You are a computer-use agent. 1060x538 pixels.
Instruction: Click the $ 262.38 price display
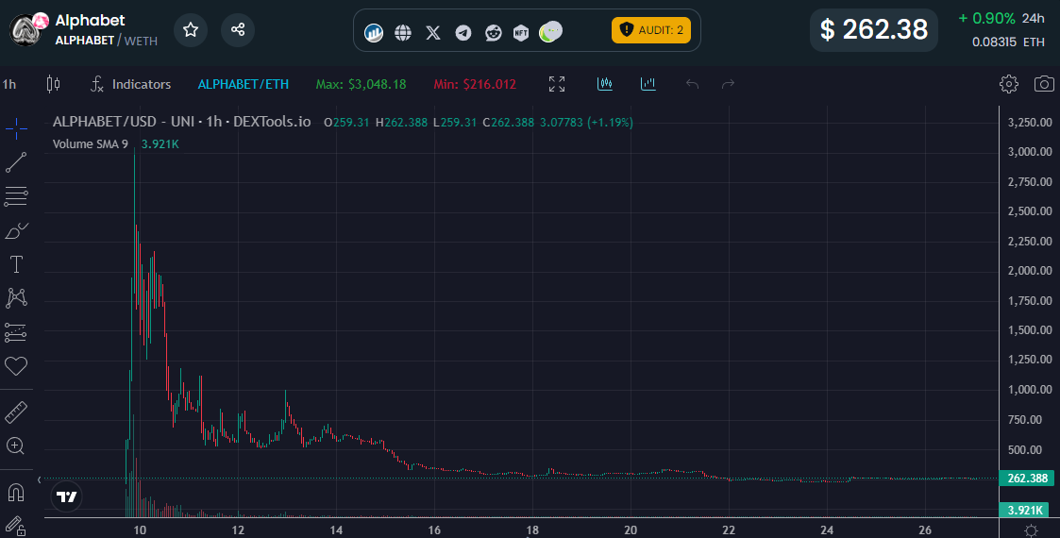coord(873,30)
